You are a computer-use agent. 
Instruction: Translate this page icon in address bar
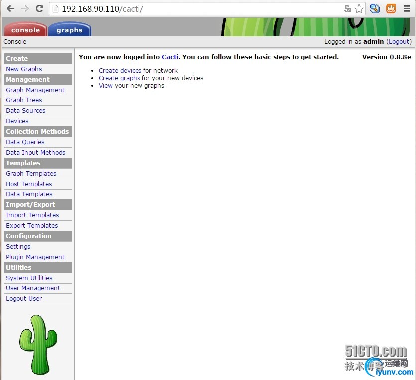pos(348,9)
